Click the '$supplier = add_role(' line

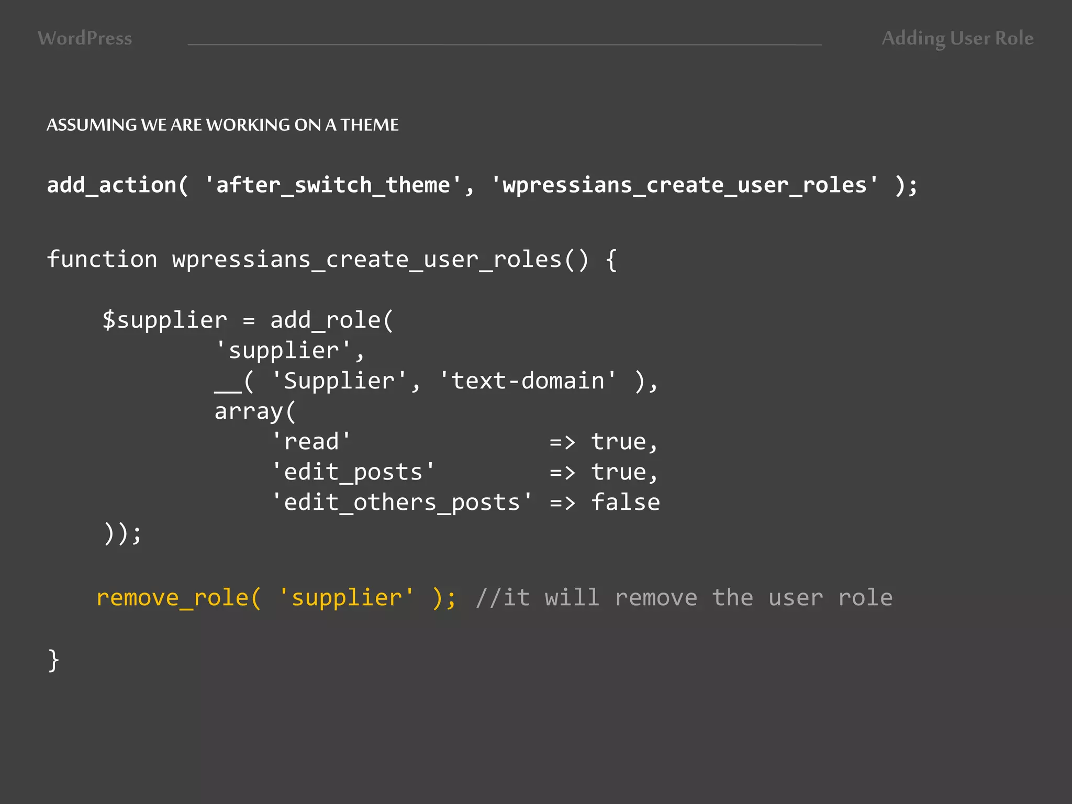(x=248, y=320)
